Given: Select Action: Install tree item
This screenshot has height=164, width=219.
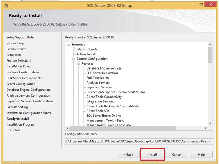Looking at the screenshot, I should click(x=86, y=54).
